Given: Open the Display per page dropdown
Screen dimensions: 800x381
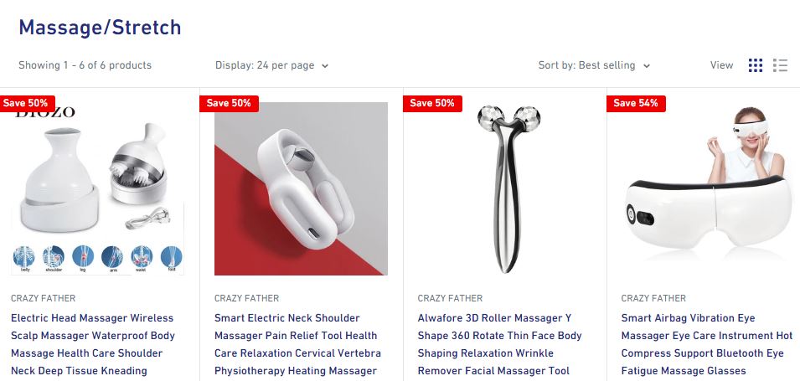Looking at the screenshot, I should click(x=271, y=65).
